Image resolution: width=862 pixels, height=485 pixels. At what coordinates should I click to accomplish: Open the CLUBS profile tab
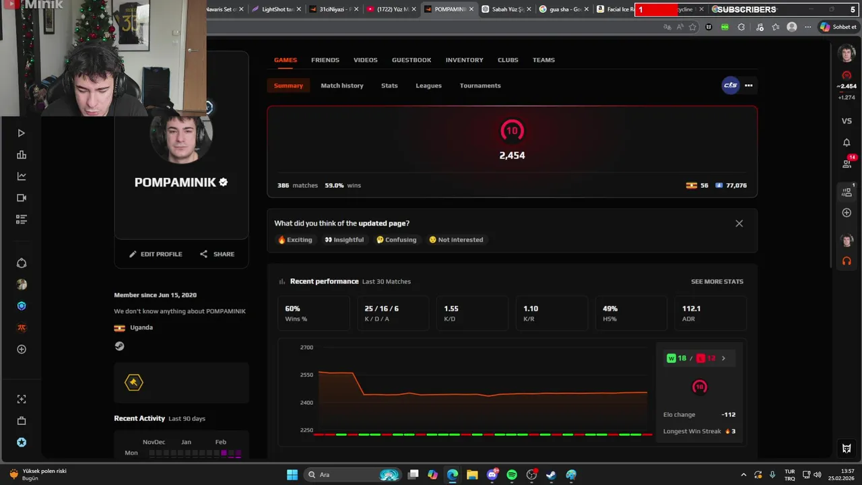(x=508, y=60)
